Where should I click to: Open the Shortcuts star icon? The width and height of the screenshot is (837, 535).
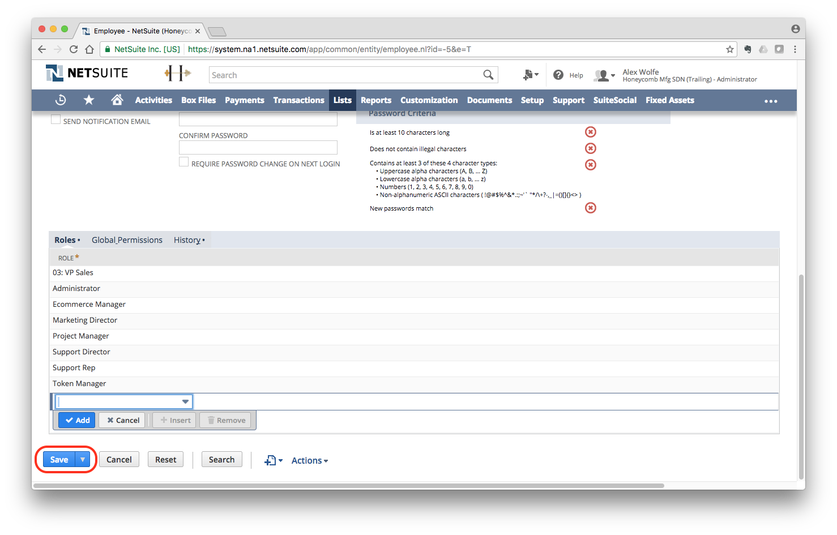[x=89, y=100]
